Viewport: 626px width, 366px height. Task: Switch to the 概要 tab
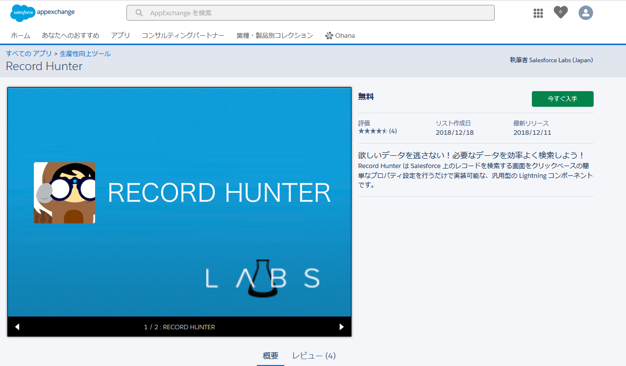tap(271, 356)
